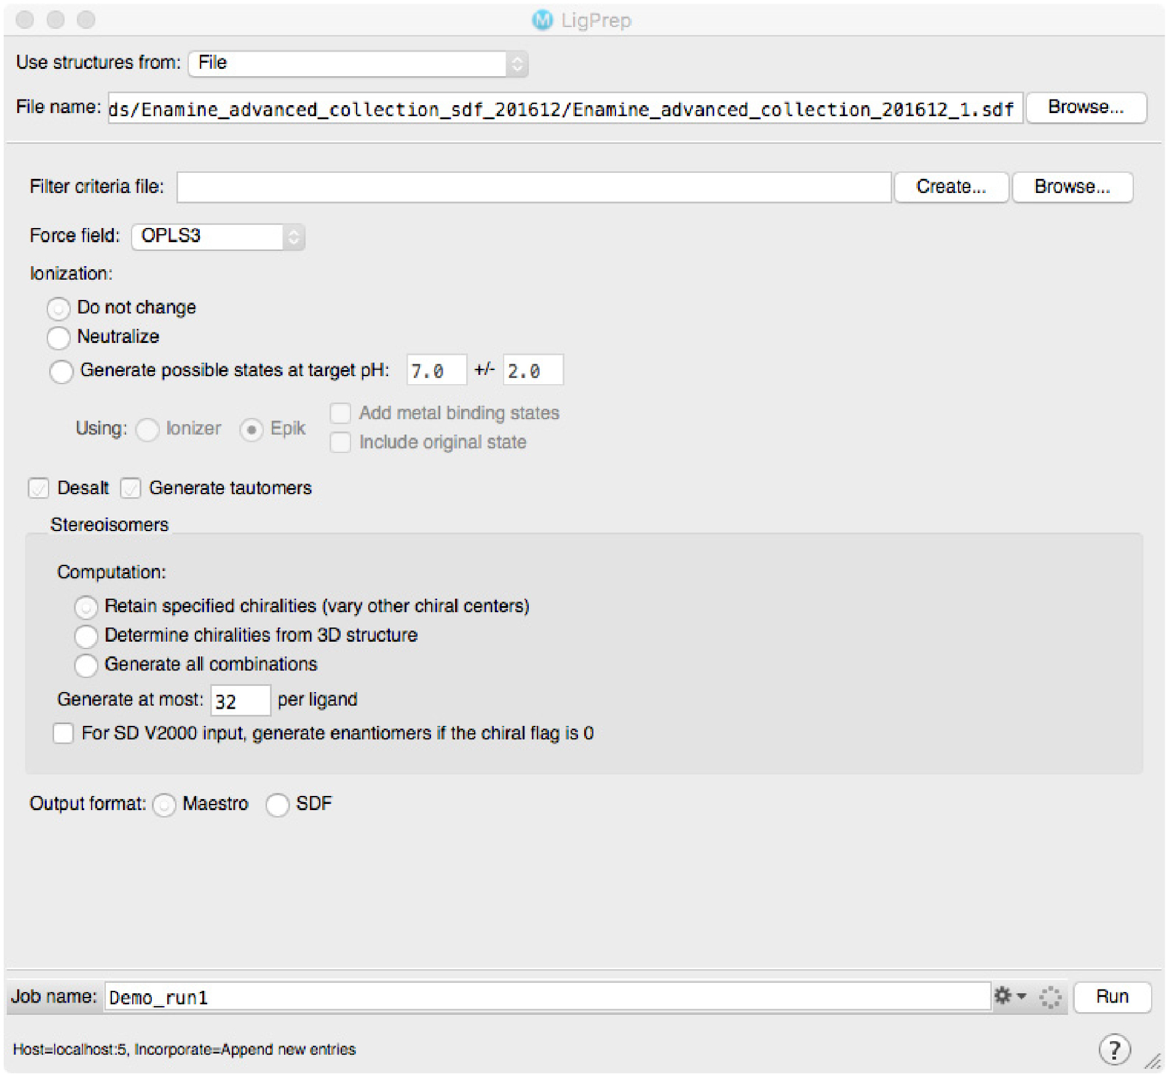Click the Ionization label

click(x=71, y=274)
